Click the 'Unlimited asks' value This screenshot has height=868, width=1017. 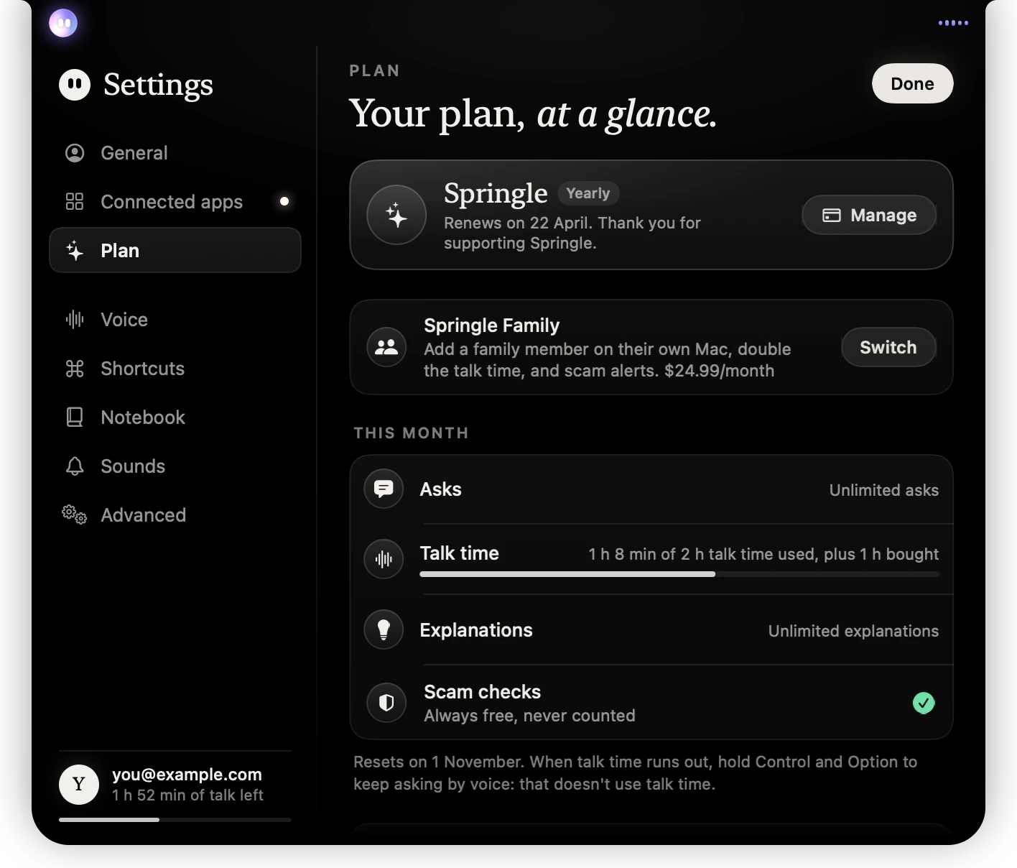pos(884,490)
